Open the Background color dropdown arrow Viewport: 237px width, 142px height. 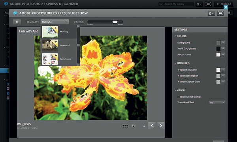(x=223, y=43)
